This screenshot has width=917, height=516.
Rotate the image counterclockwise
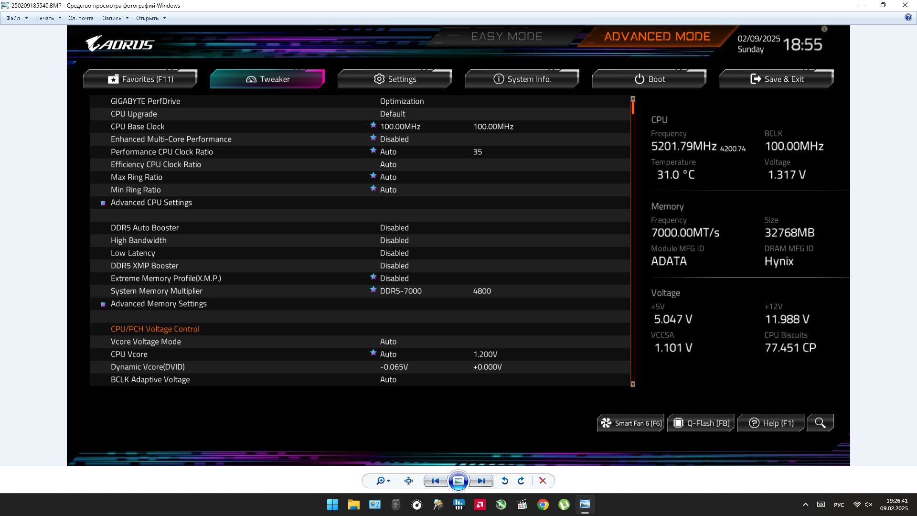tap(505, 481)
